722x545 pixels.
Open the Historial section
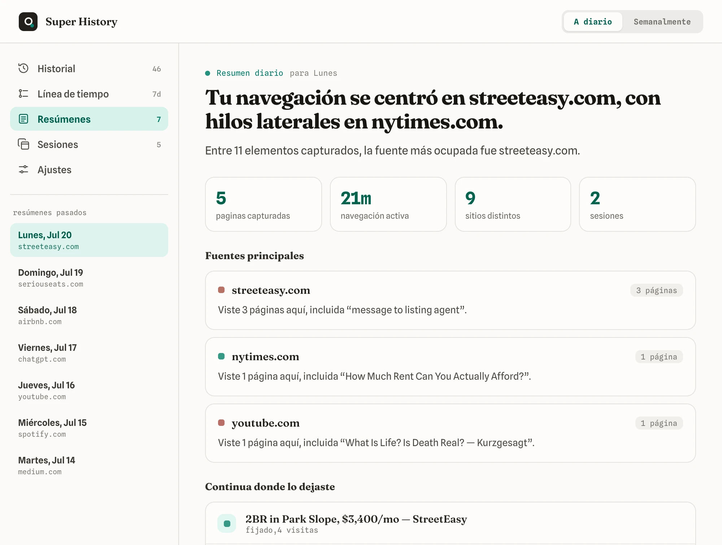click(x=89, y=69)
